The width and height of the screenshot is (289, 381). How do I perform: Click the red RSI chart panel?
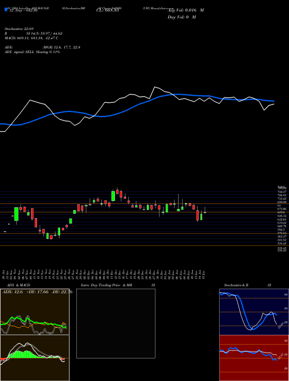tap(254, 358)
